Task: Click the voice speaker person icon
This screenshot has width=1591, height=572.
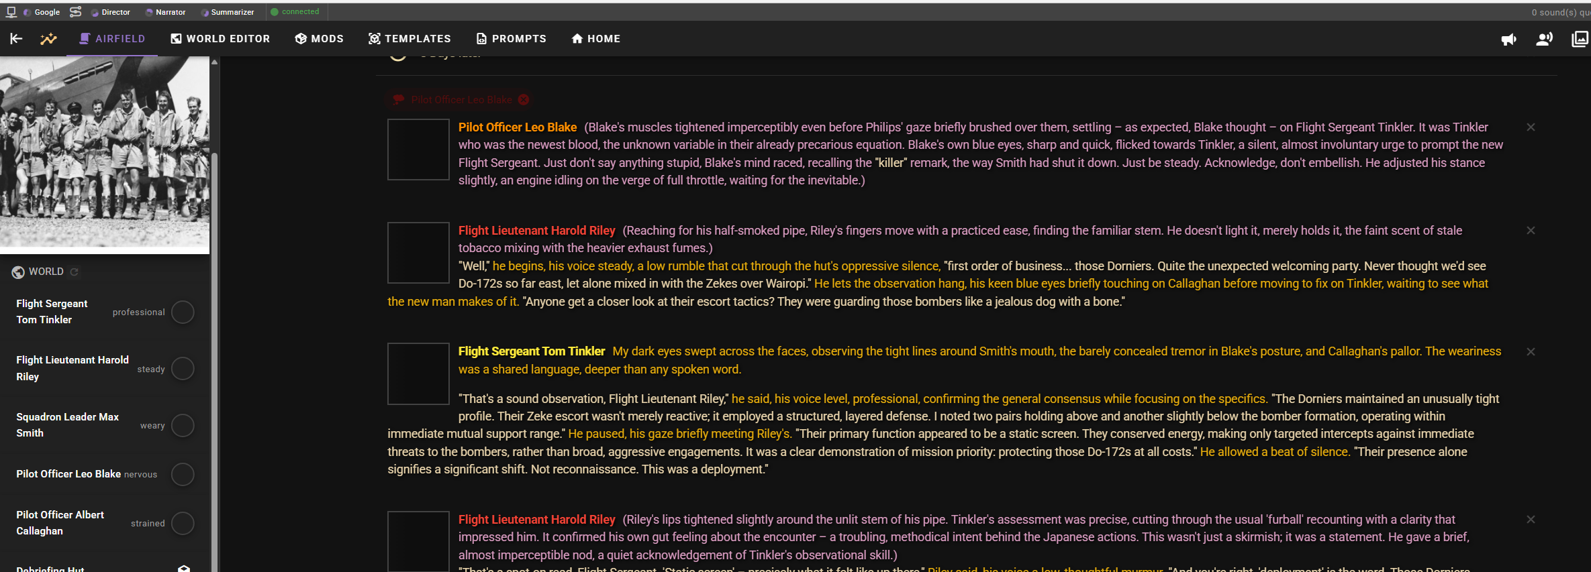Action: pyautogui.click(x=1544, y=39)
